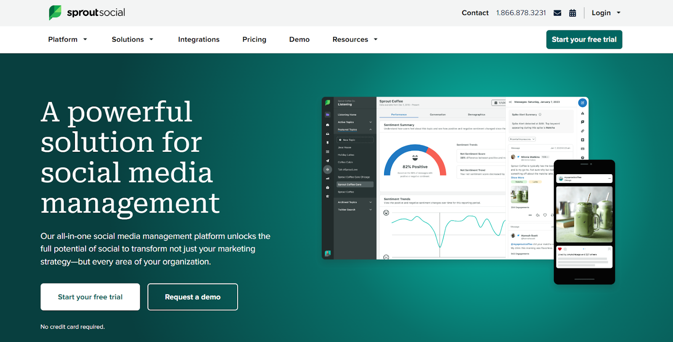This screenshot has height=342, width=673.
Task: Select the Sprout Coffee Care topic
Action: click(355, 184)
